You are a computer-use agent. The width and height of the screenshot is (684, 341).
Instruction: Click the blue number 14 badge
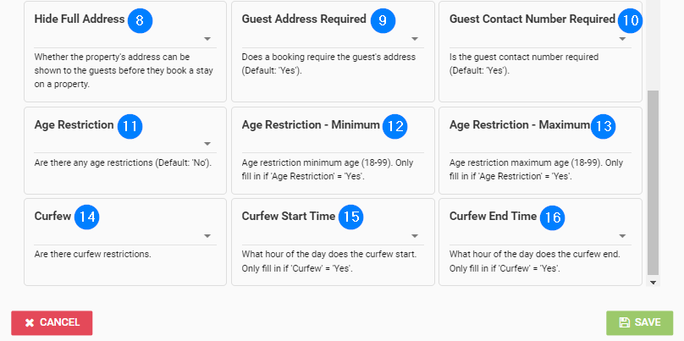[x=87, y=217]
